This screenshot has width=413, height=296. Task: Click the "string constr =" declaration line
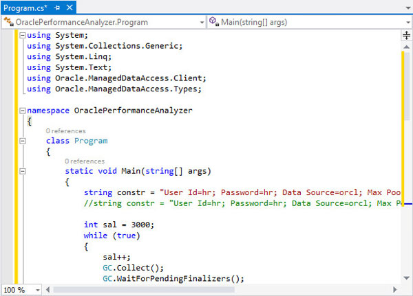coord(242,193)
